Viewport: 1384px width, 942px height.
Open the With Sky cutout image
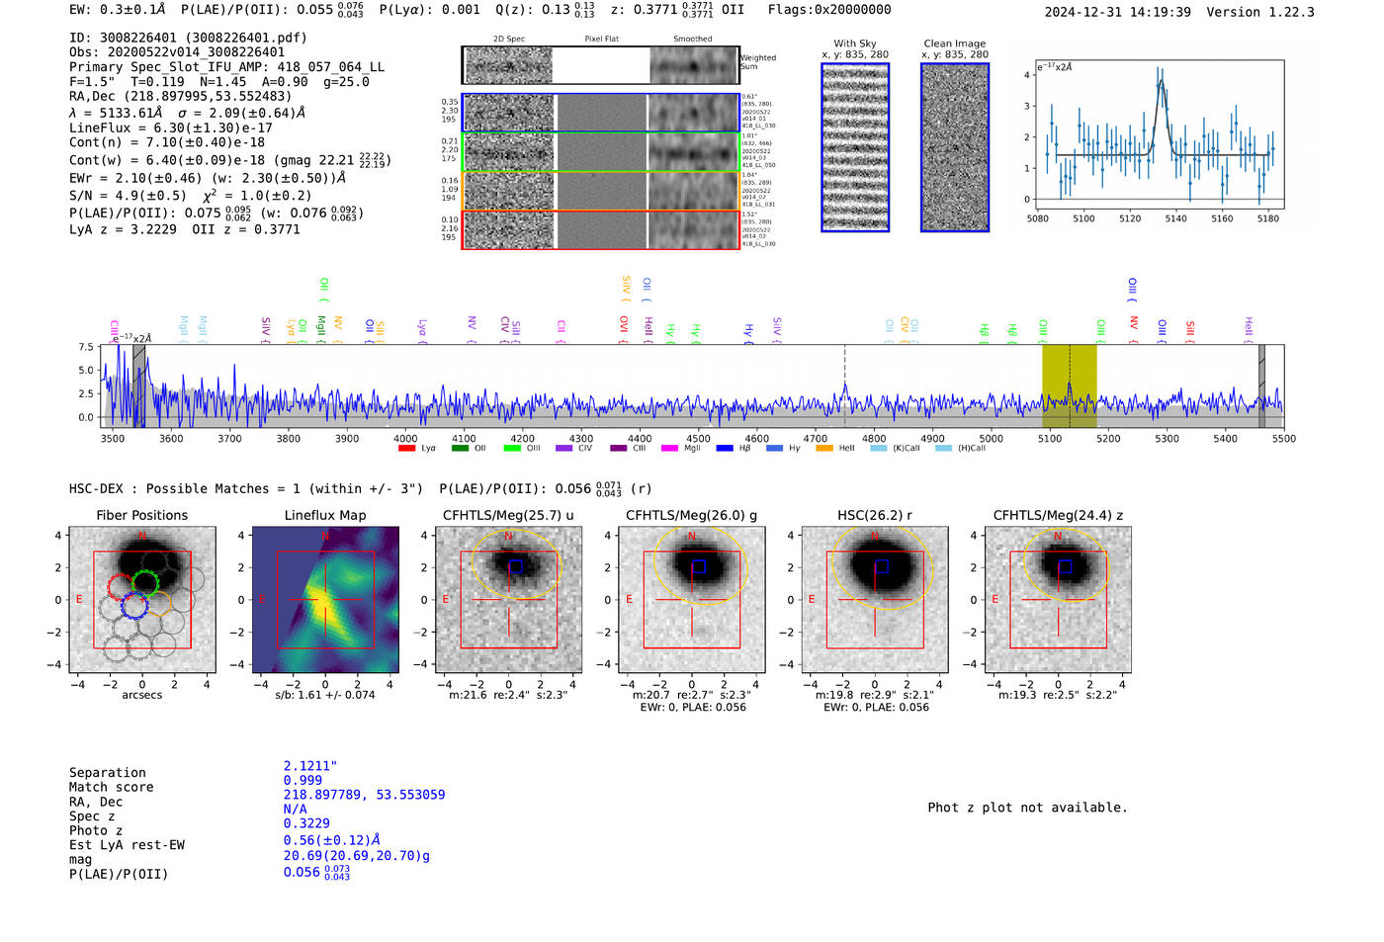[x=855, y=147]
